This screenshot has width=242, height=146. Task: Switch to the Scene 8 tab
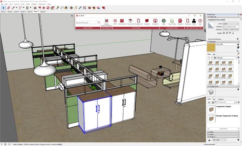(43, 12)
